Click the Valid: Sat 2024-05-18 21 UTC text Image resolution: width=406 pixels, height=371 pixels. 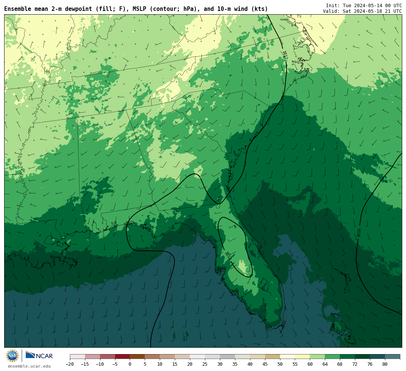[362, 11]
